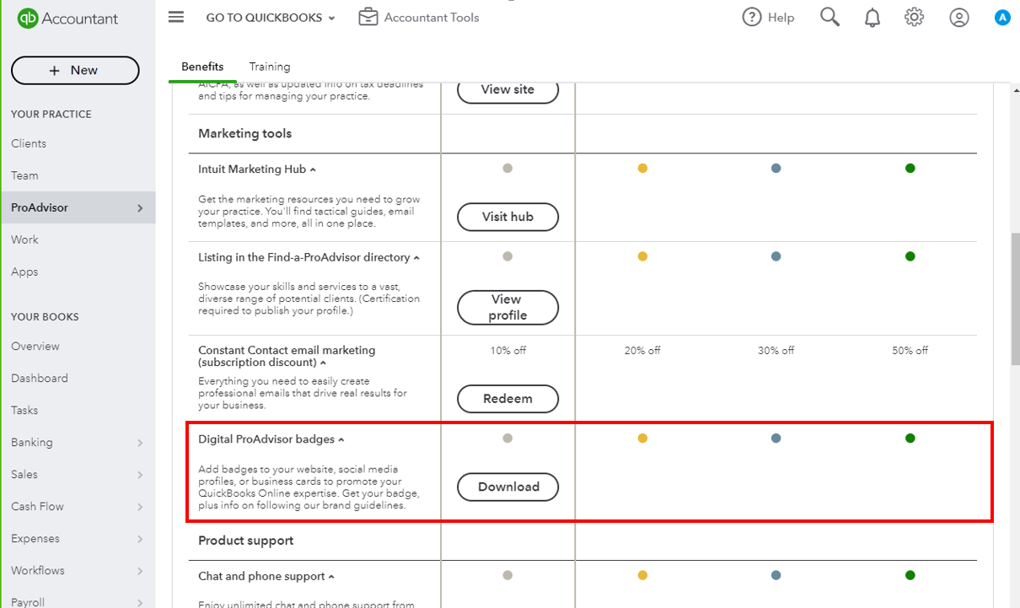Download the Digital ProAdvisor badge
Viewport: 1020px width, 608px height.
pyautogui.click(x=507, y=487)
